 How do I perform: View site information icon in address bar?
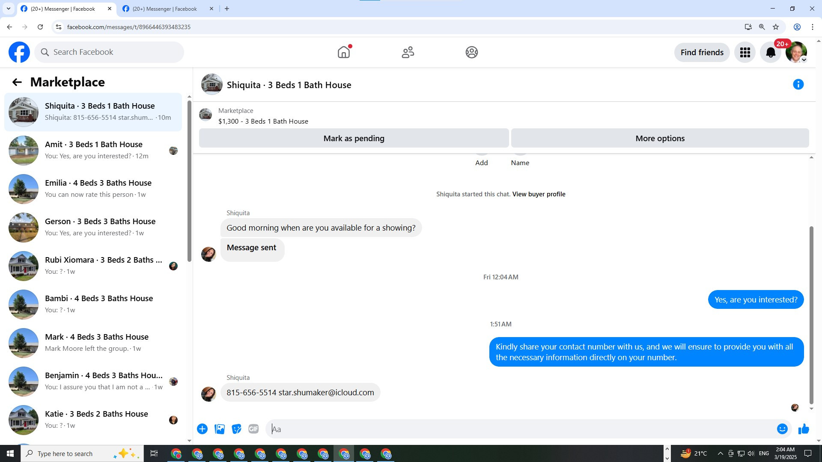click(59, 27)
